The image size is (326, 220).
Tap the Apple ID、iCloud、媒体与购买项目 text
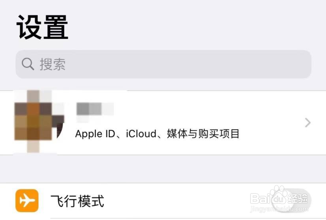tap(157, 134)
